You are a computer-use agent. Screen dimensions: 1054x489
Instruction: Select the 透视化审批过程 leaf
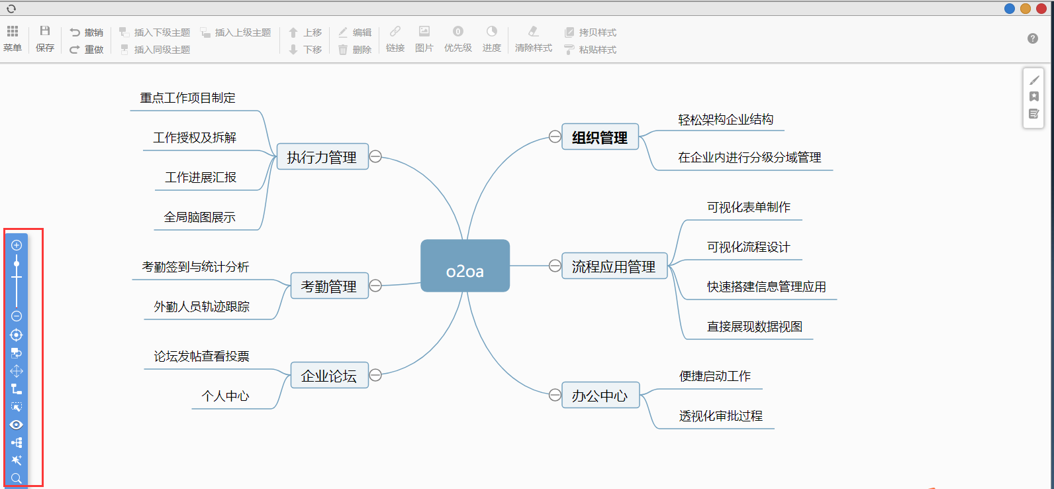721,416
